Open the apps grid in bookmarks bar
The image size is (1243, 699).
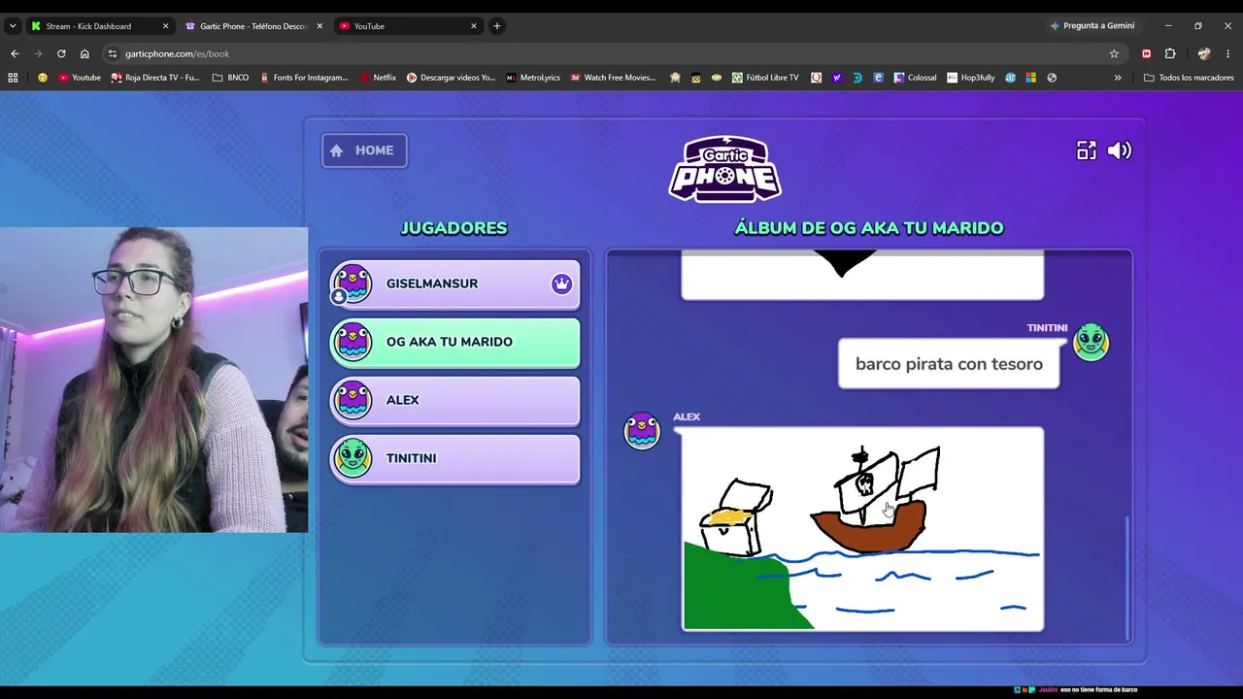click(x=13, y=78)
